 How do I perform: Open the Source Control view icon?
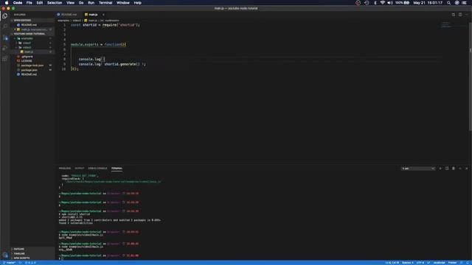(5, 38)
